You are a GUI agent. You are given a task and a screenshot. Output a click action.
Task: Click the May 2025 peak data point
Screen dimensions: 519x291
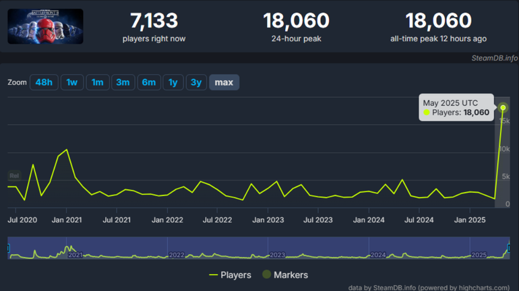[503, 108]
